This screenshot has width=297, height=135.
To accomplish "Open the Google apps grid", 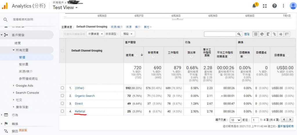I will (x=265, y=6).
